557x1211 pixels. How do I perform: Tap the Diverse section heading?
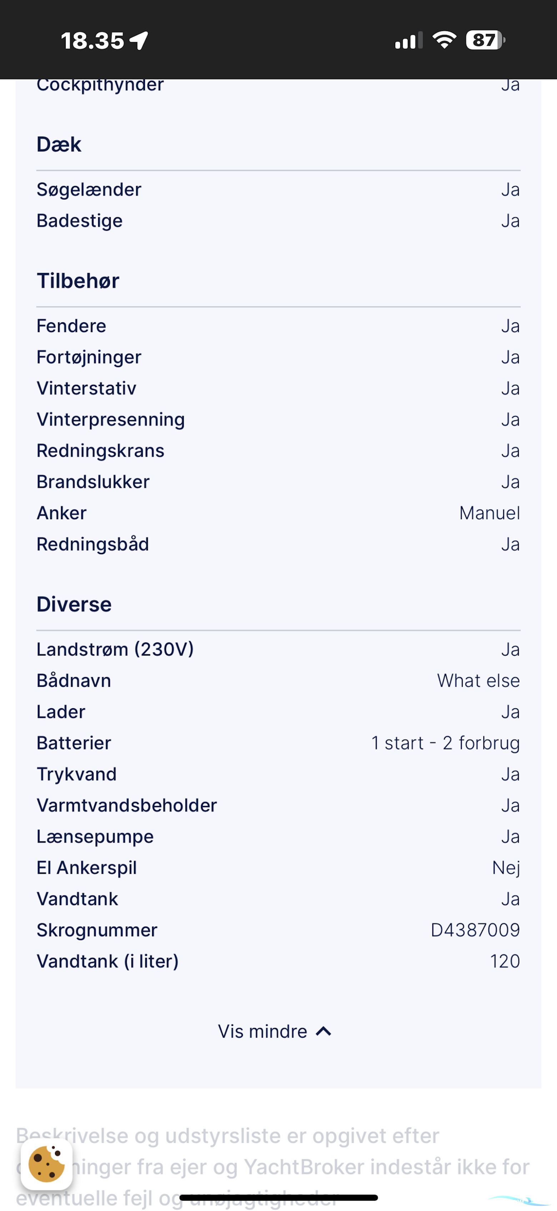pos(74,605)
